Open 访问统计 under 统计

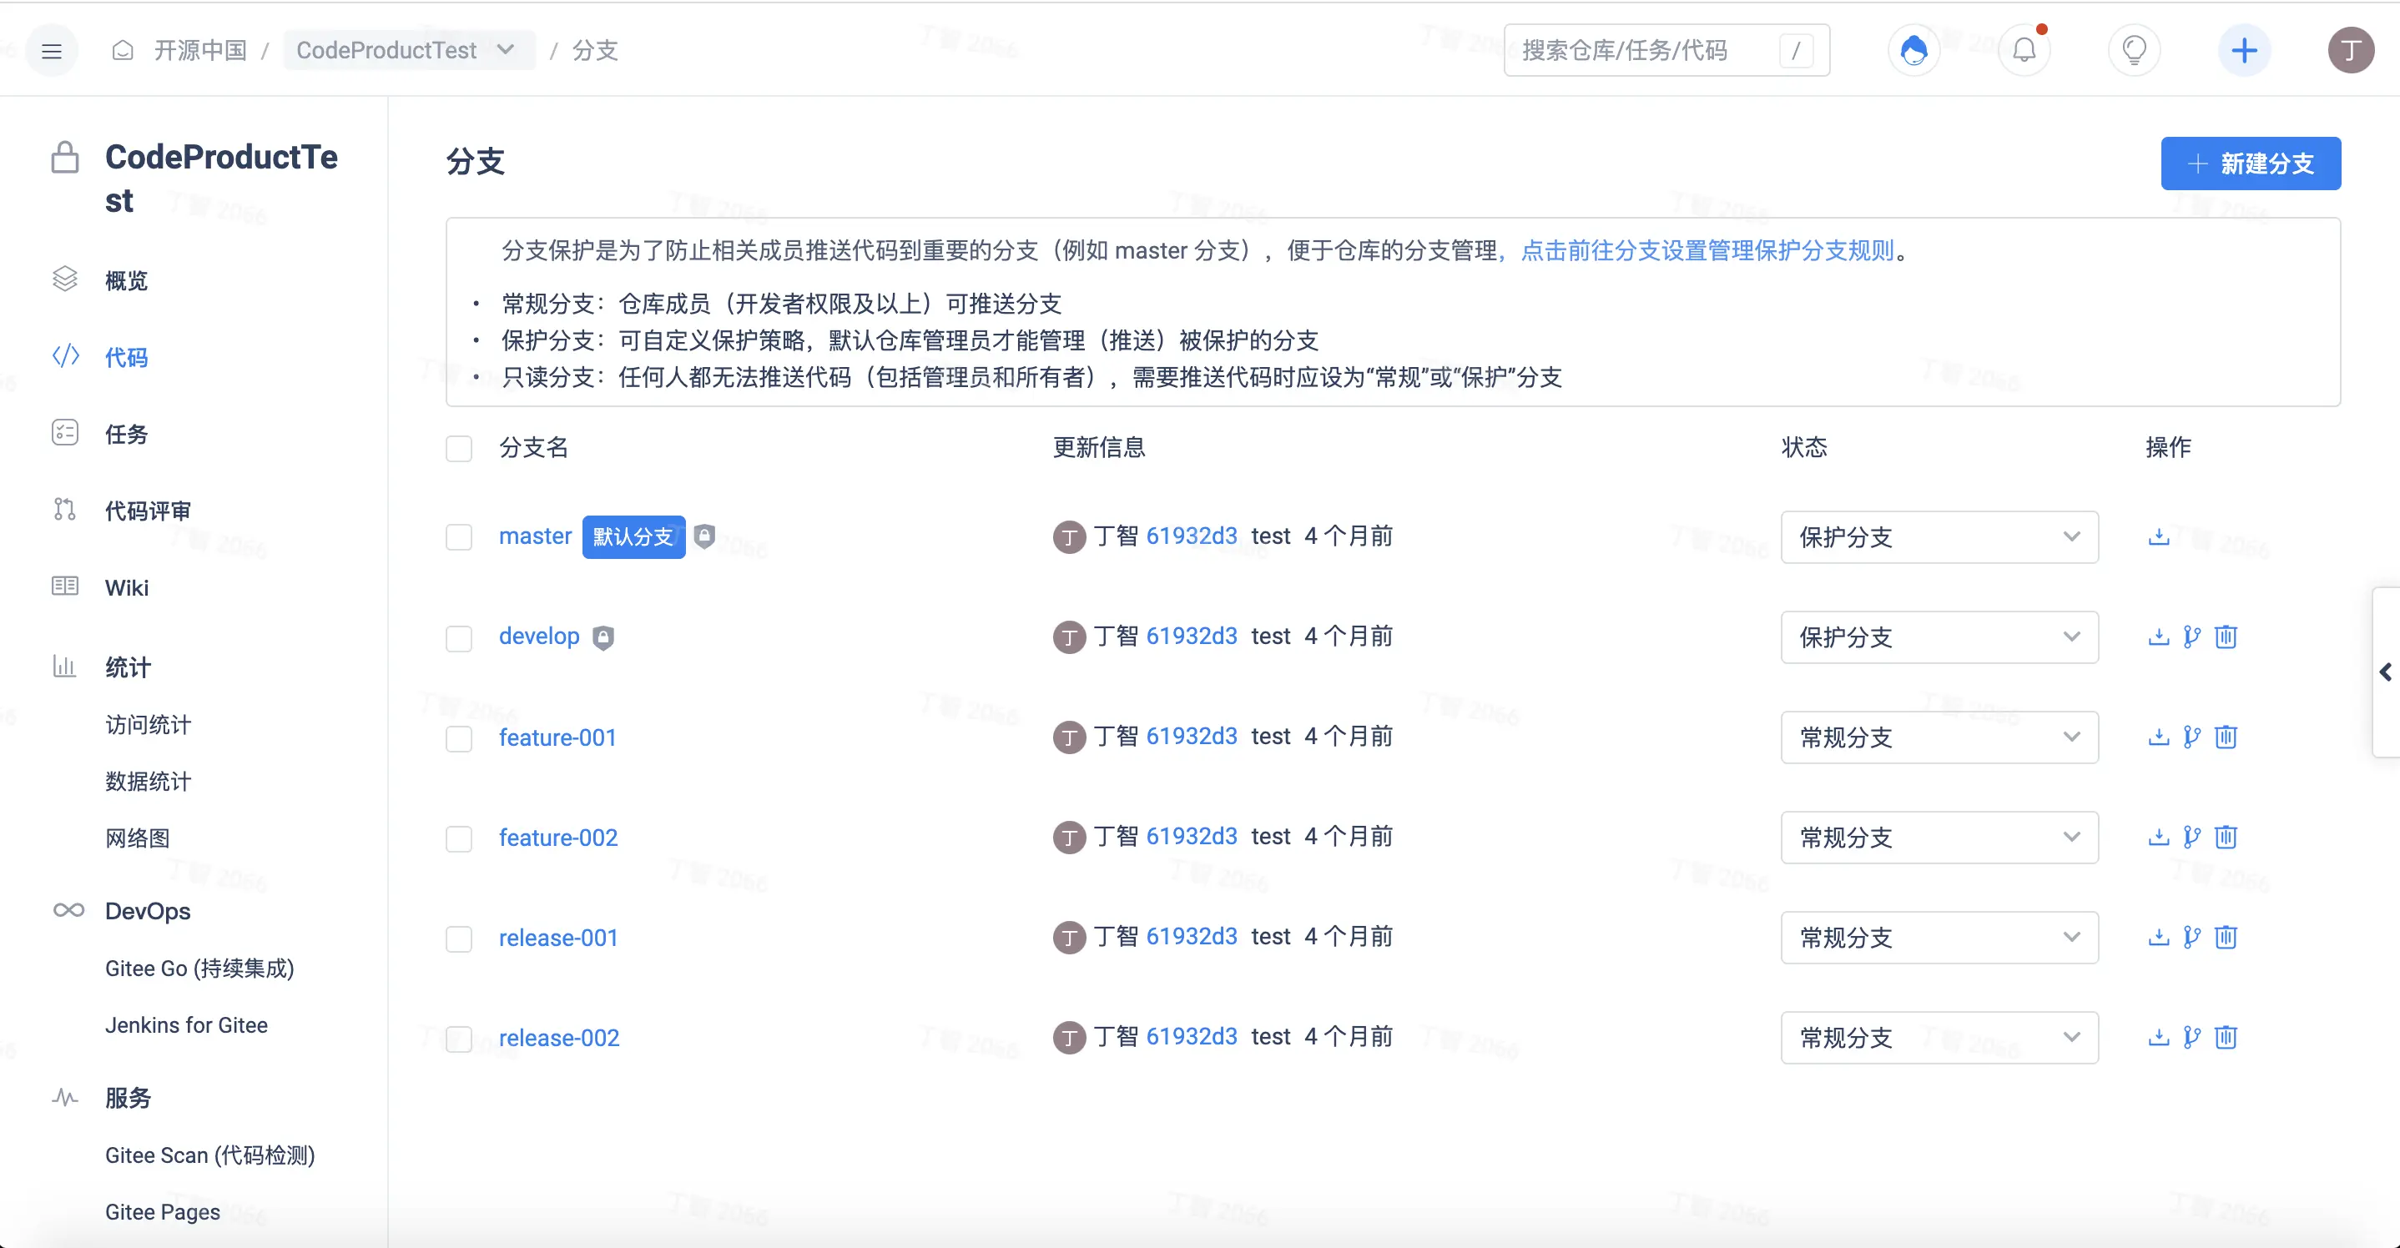(x=149, y=725)
